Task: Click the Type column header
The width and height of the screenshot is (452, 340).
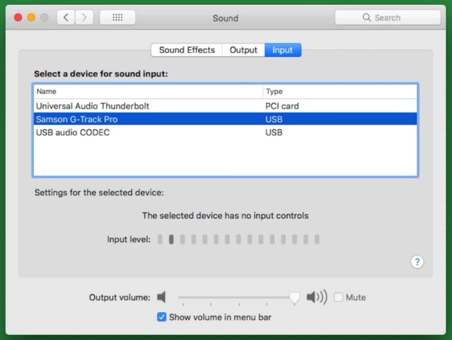Action: coord(340,92)
